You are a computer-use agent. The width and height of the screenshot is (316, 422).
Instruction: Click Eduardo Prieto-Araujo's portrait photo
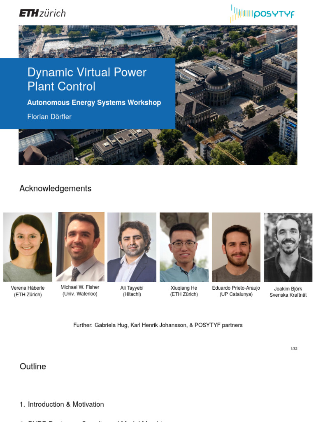click(236, 247)
